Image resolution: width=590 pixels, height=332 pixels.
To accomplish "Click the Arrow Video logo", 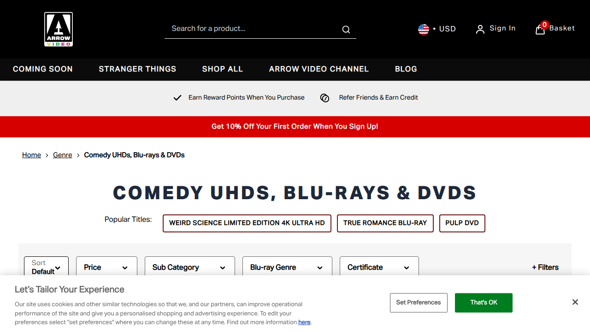I will pyautogui.click(x=59, y=30).
